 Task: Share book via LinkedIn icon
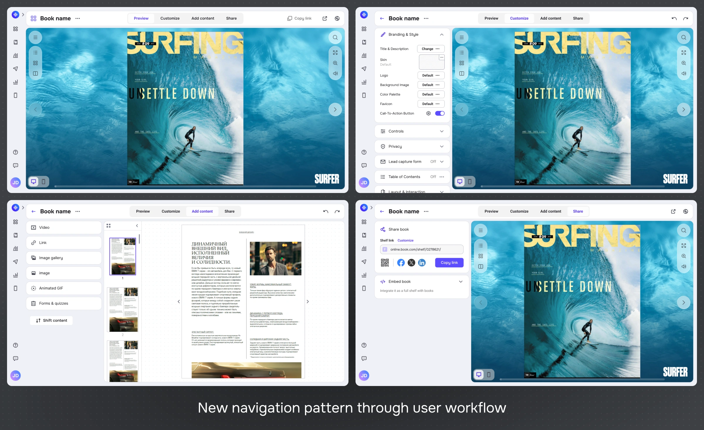(x=422, y=263)
